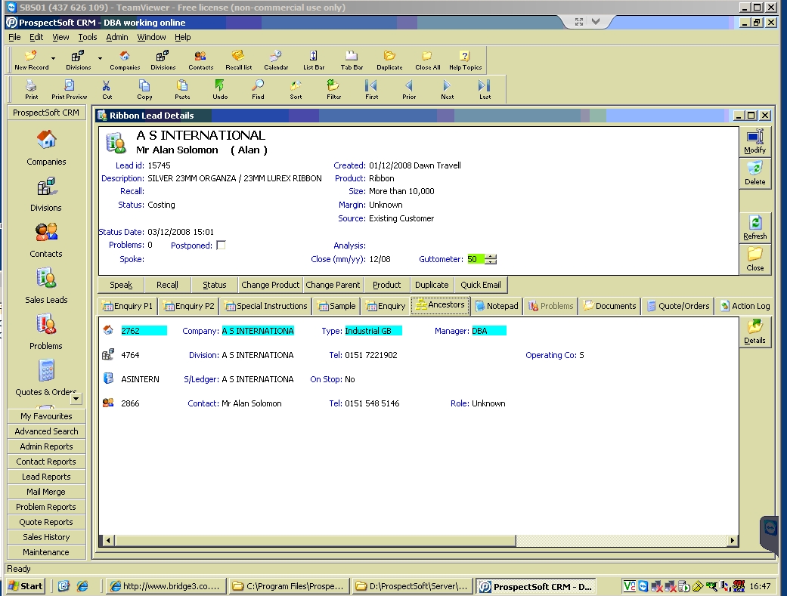Click the Sort toolbar icon
This screenshot has width=787, height=596.
click(x=296, y=89)
